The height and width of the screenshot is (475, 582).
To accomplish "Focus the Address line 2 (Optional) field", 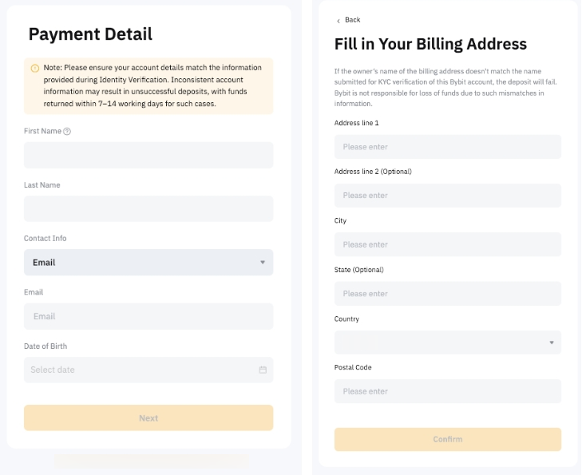I will [x=447, y=196].
